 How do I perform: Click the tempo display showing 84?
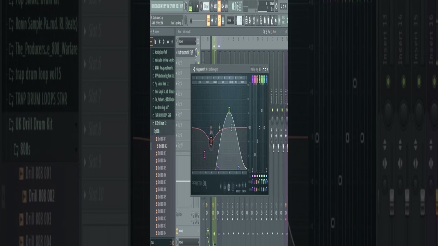[206, 6]
